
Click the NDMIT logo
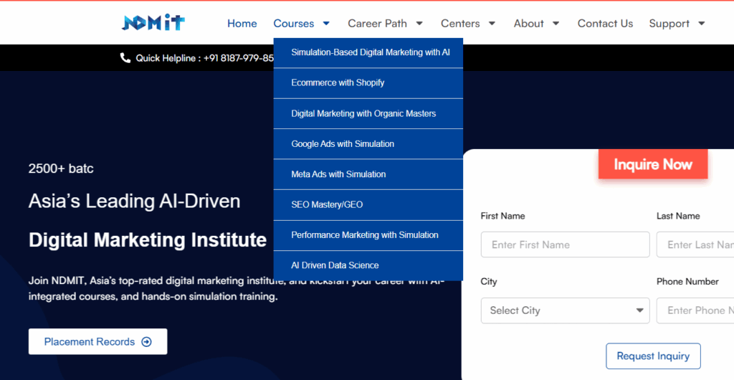(x=153, y=22)
